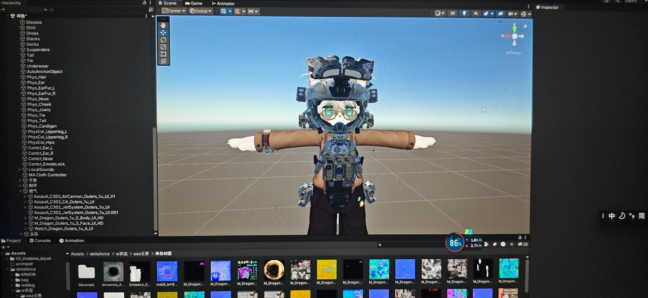Select the Emissive_0 asset thumbnail
Viewport: 648px width, 298px height.
tap(140, 274)
